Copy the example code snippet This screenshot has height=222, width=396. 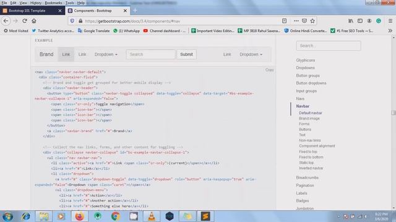[x=269, y=70]
